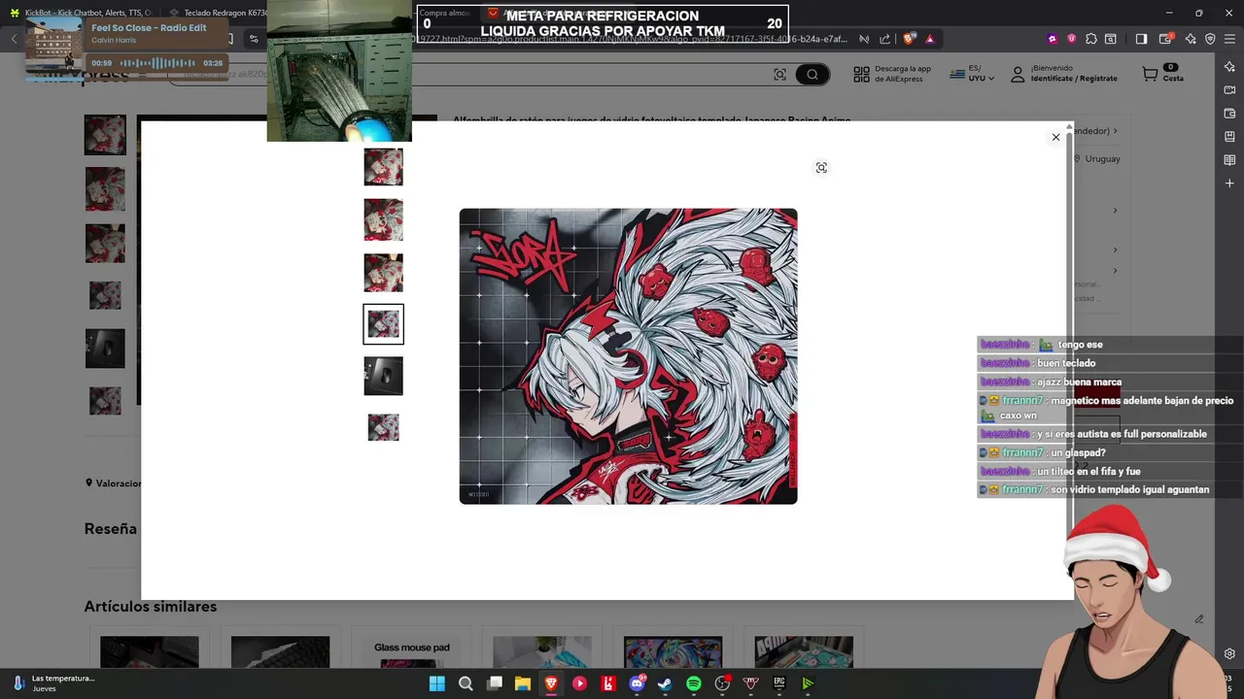The width and height of the screenshot is (1244, 699).
Task: Select the second viewer thumbnail
Action: click(383, 219)
